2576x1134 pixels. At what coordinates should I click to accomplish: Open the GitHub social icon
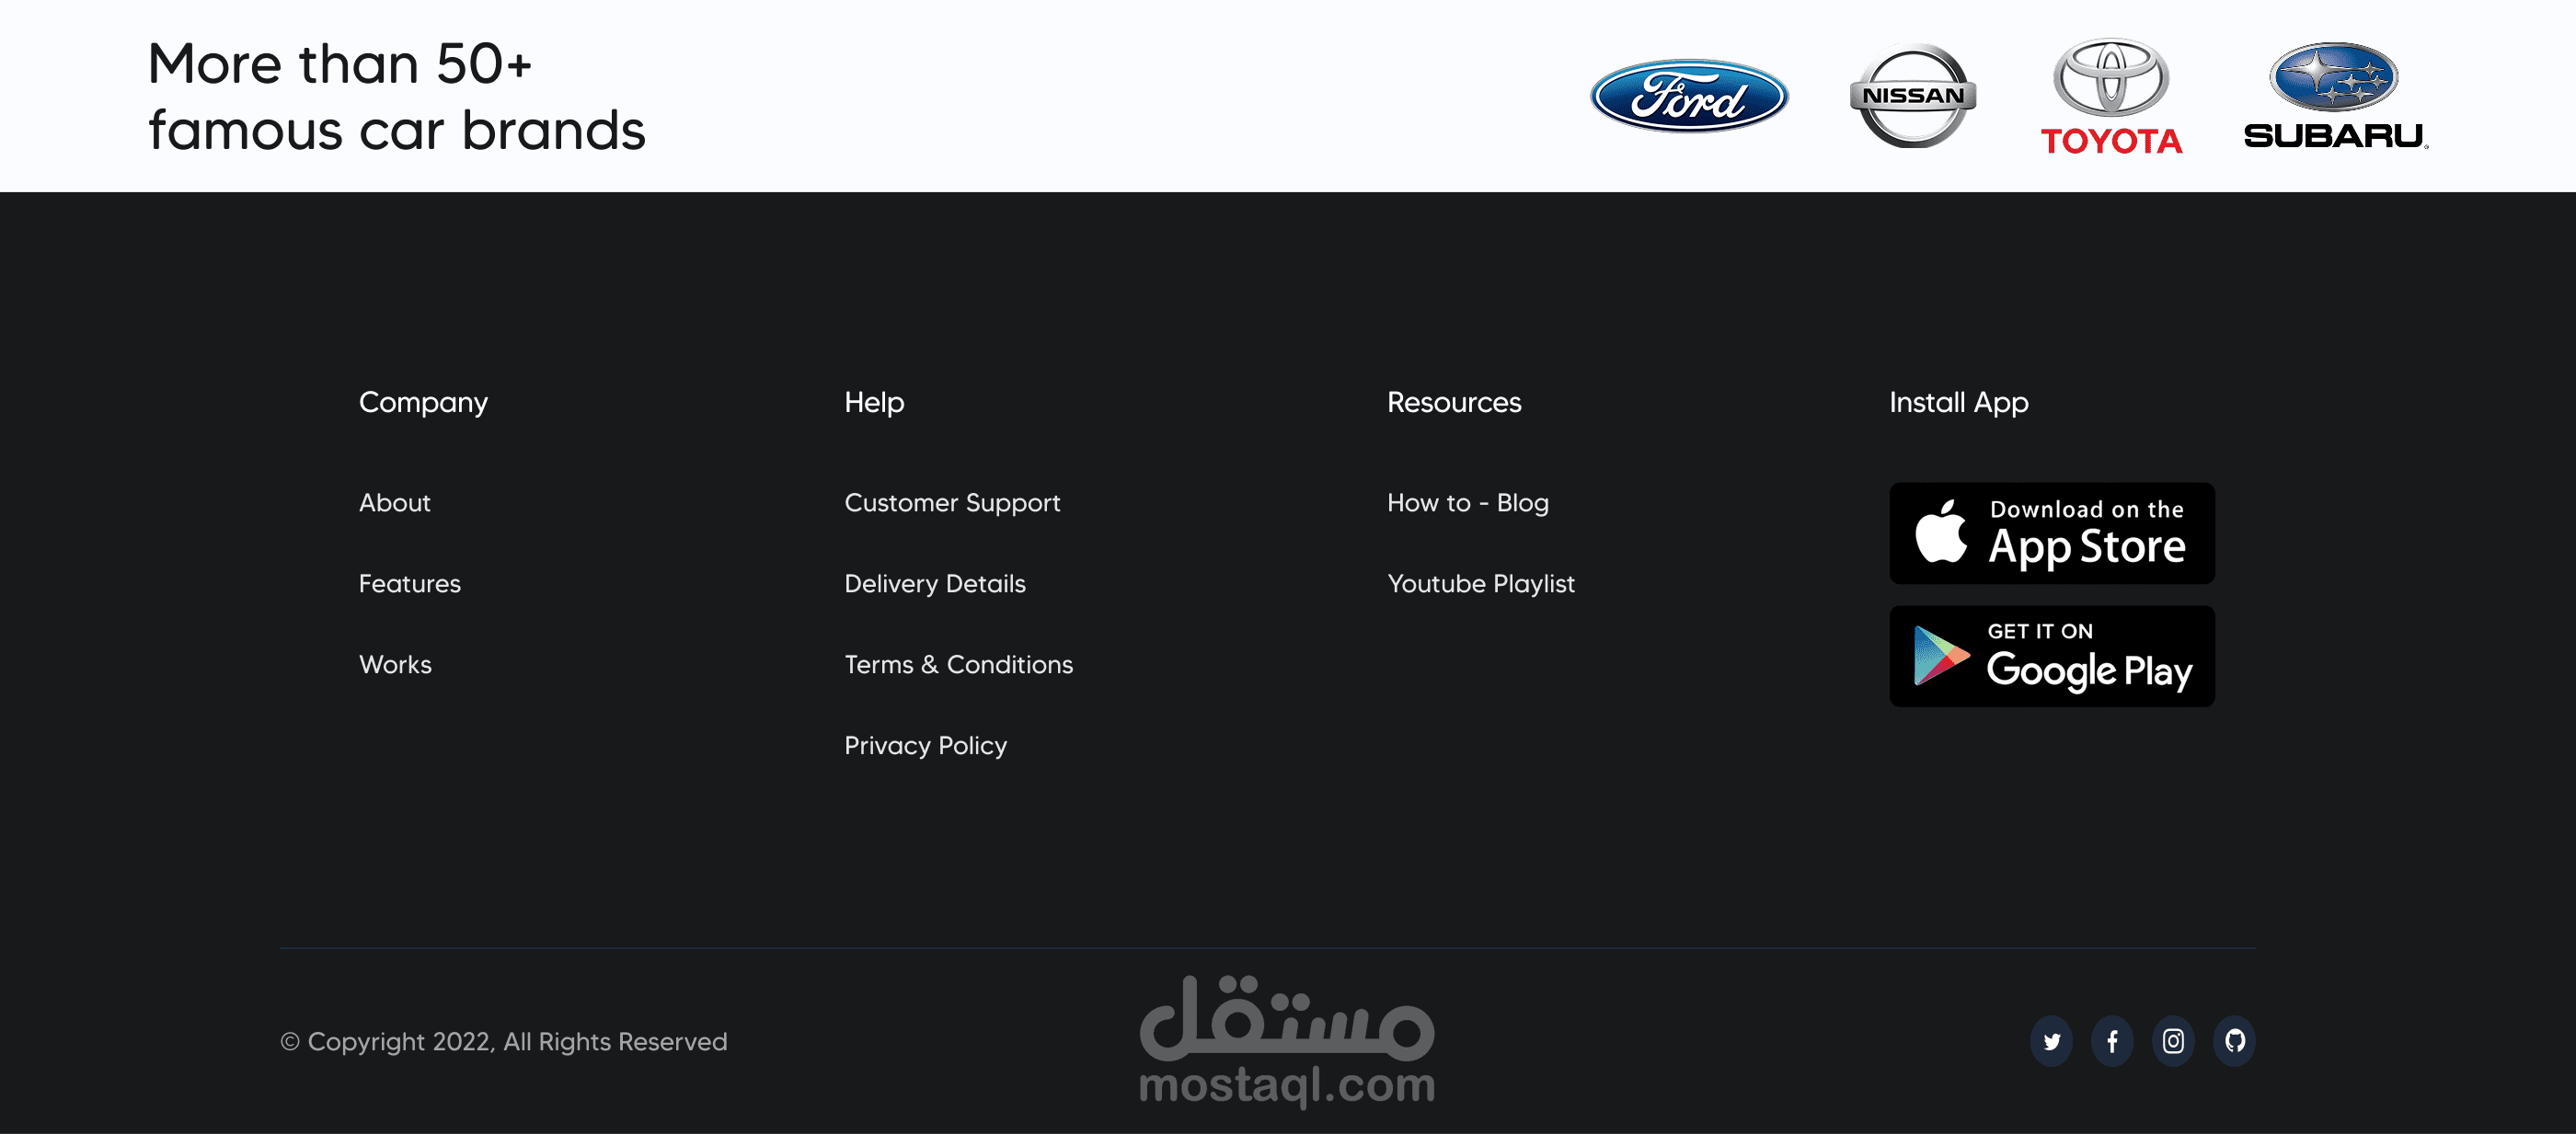(2234, 1041)
